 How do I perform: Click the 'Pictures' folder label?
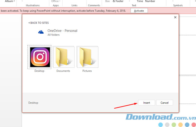[87, 71]
